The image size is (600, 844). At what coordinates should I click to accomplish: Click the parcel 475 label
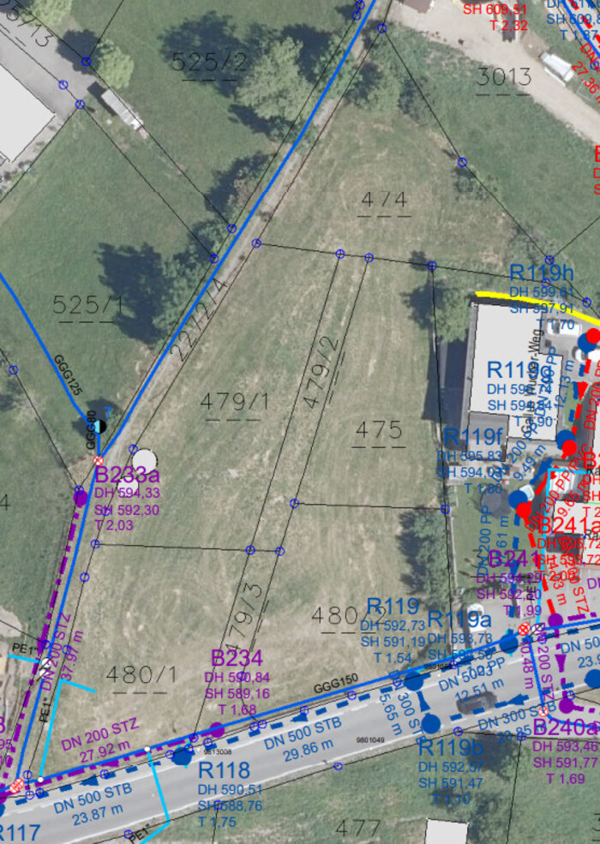pyautogui.click(x=379, y=429)
